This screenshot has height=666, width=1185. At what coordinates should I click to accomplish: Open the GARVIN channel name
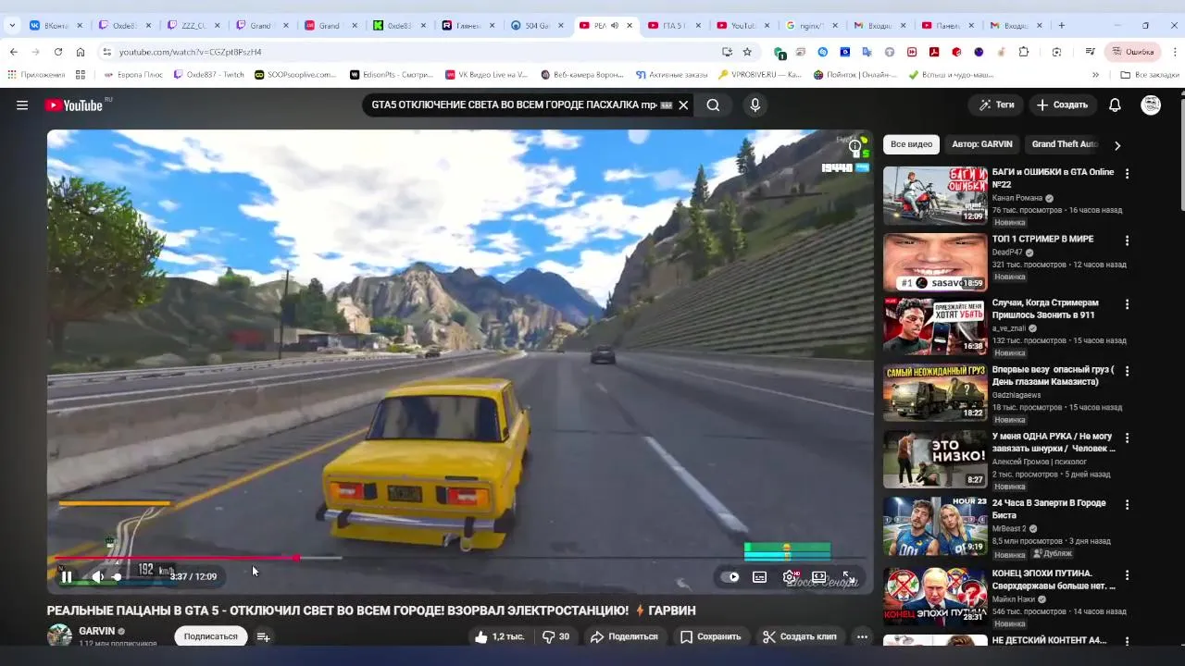(97, 631)
